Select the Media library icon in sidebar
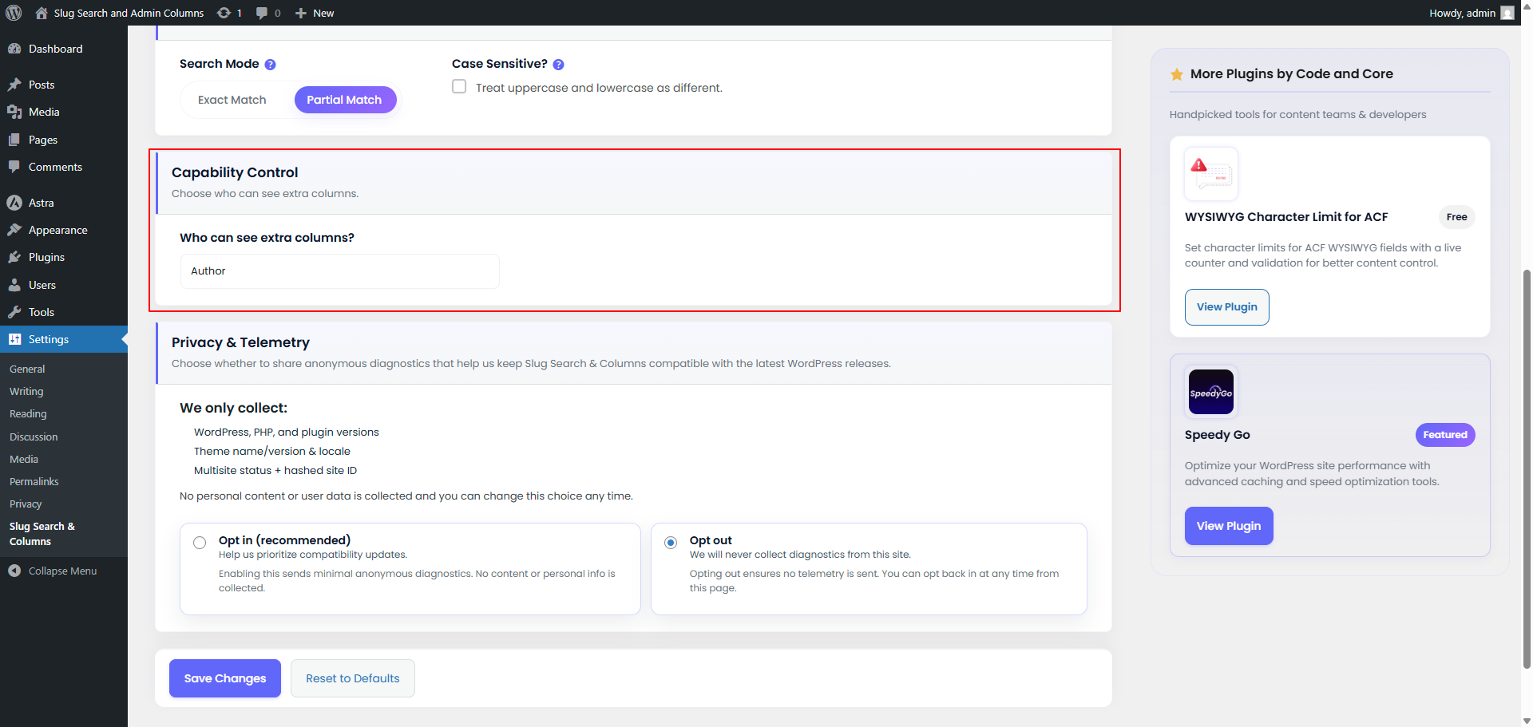1533x727 pixels. (16, 112)
